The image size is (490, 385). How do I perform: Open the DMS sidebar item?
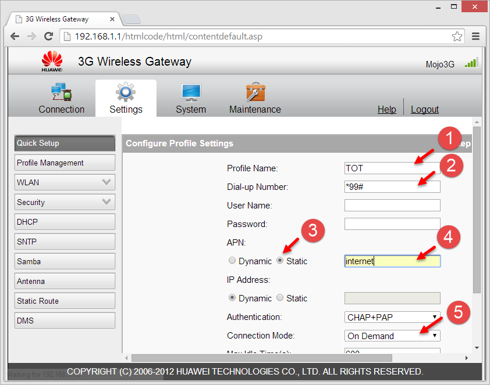point(65,321)
